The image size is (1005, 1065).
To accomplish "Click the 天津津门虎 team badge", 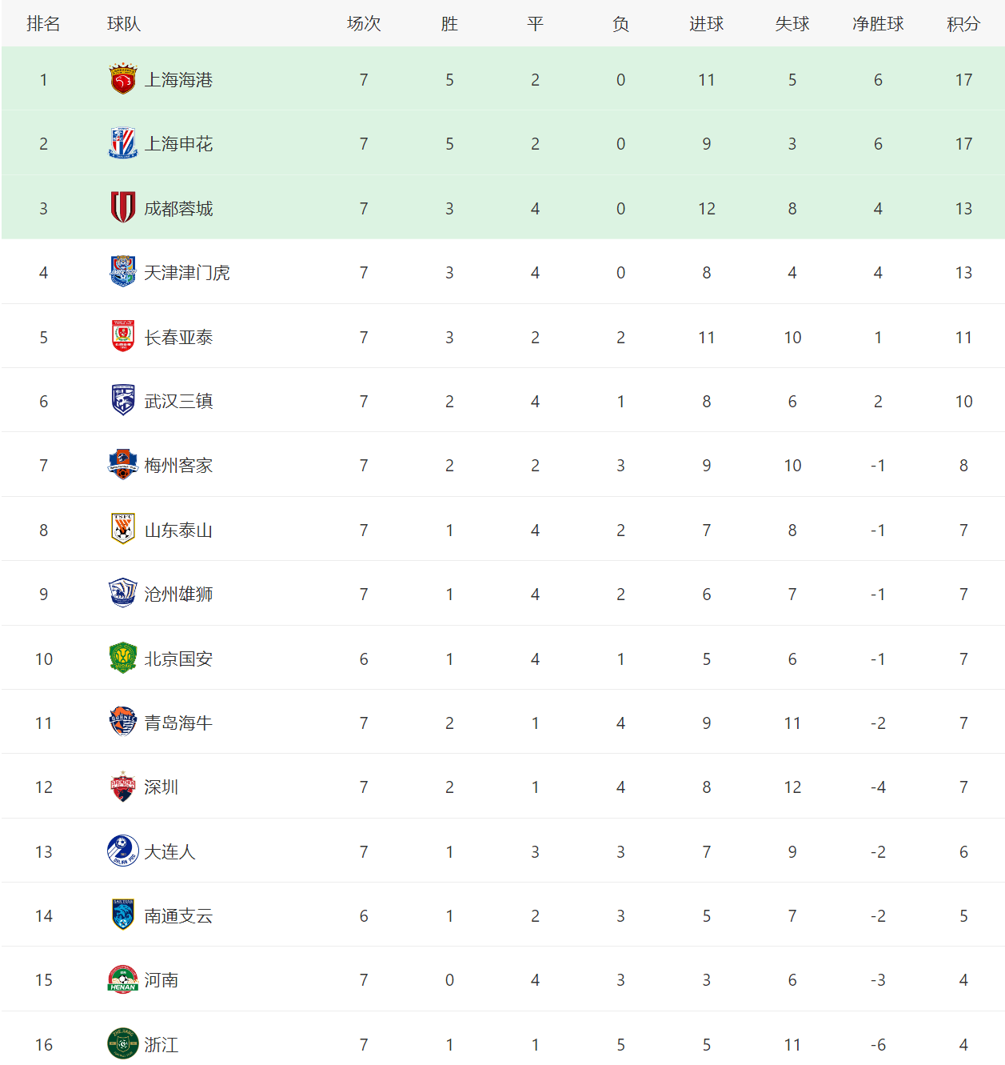I will (x=123, y=272).
